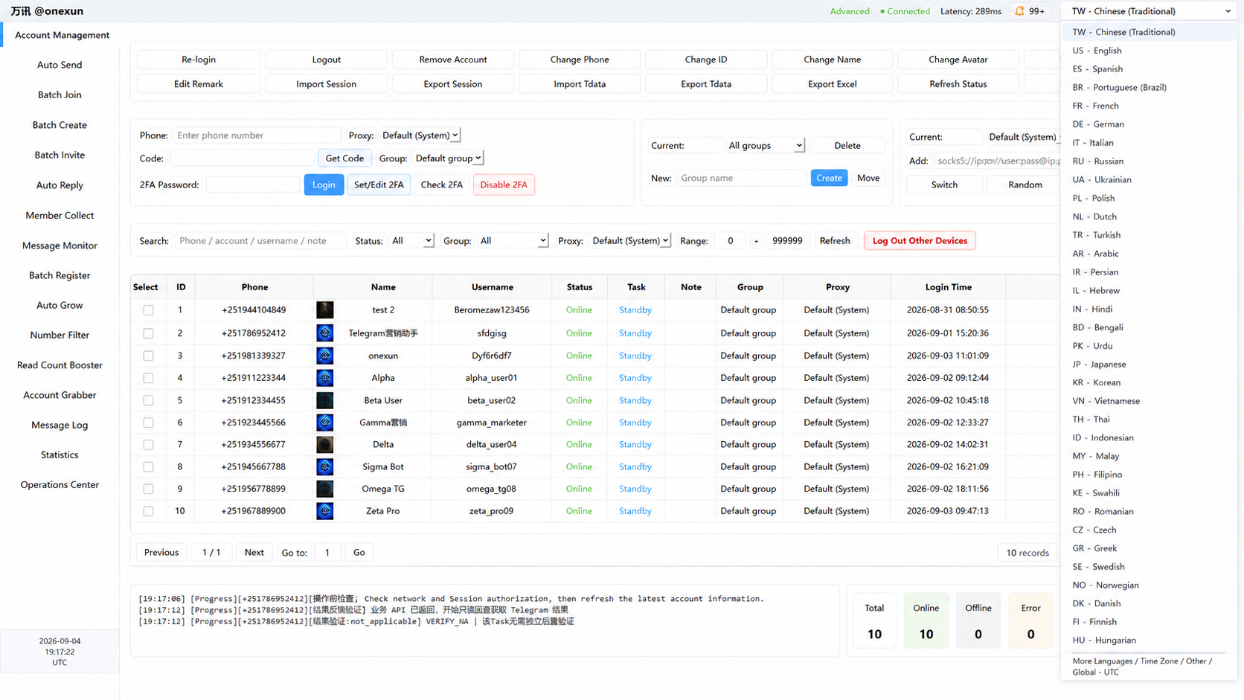This screenshot has height=700, width=1244.
Task: Click the Import Tdata button
Action: click(x=580, y=84)
